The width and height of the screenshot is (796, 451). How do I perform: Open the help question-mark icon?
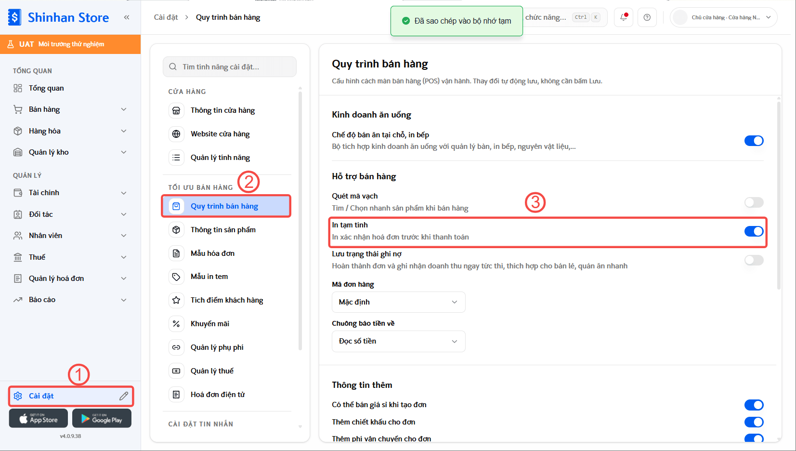tap(647, 17)
